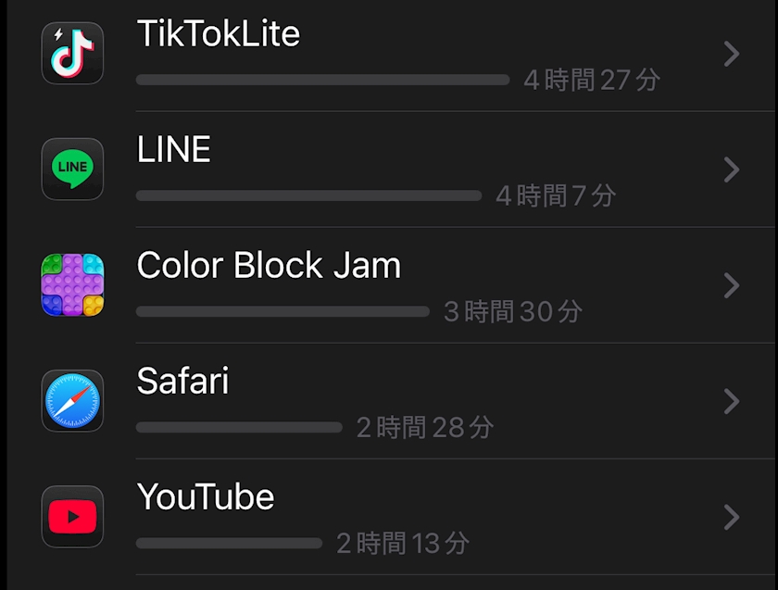Click the LINE usage bar
Image resolution: width=778 pixels, height=590 pixels.
point(308,196)
